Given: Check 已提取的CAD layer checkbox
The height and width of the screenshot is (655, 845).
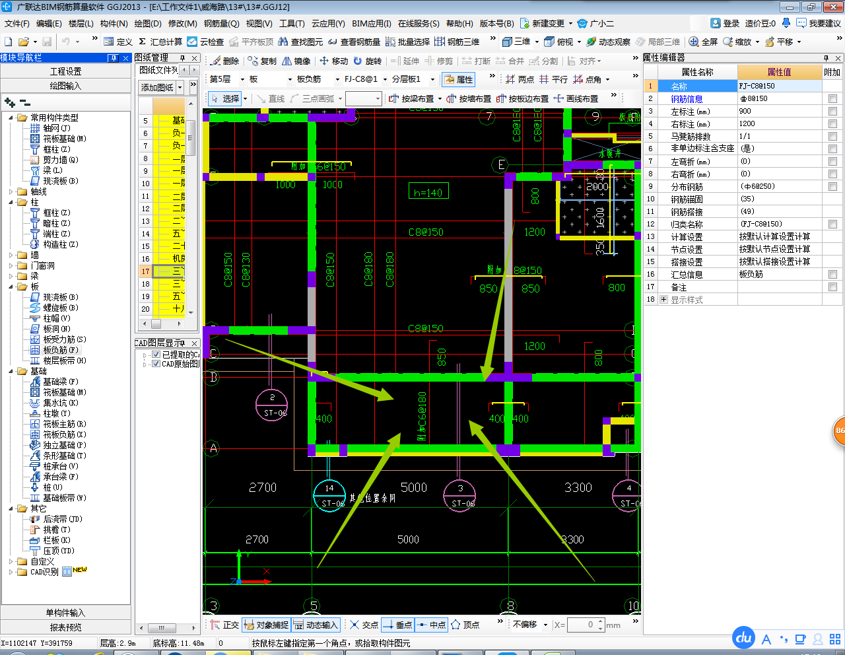Looking at the screenshot, I should pos(156,355).
